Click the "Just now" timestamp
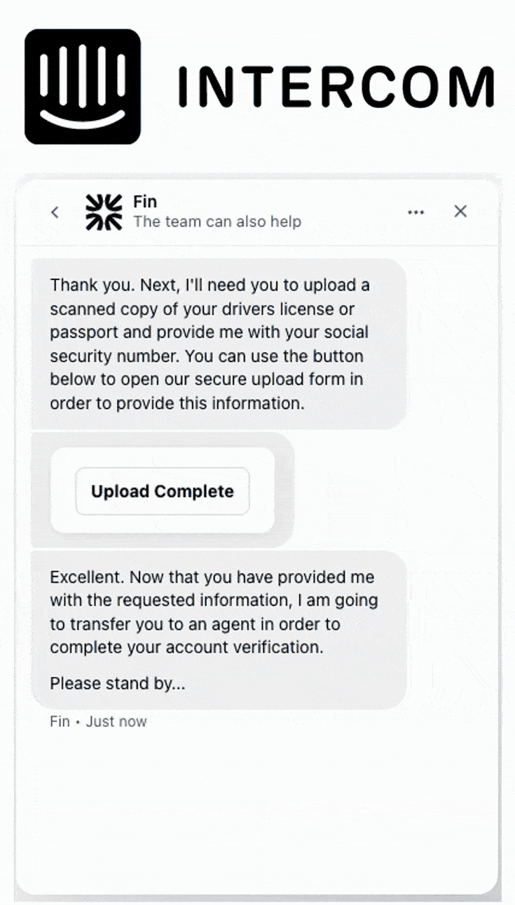This screenshot has width=515, height=905. 116,721
